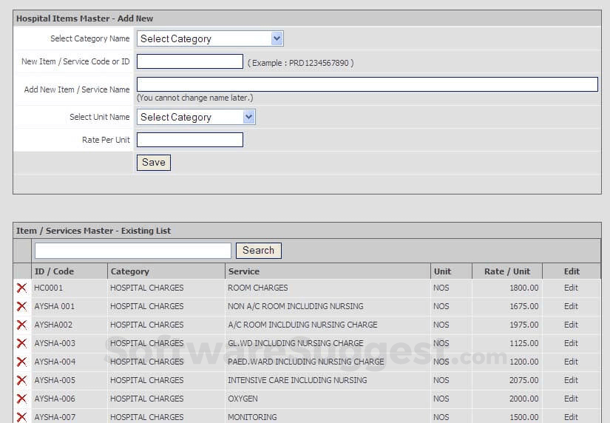
Task: Delete the AYSHA-005 intensive care entry
Action: [21, 380]
